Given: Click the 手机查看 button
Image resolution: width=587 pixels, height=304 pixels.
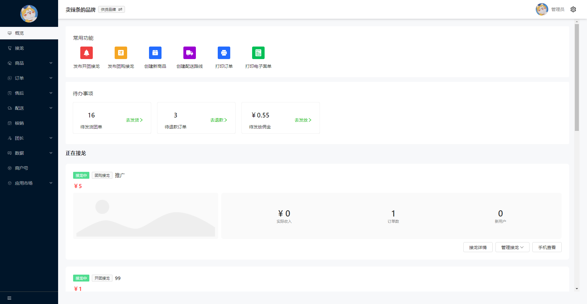Looking at the screenshot, I should [547, 247].
